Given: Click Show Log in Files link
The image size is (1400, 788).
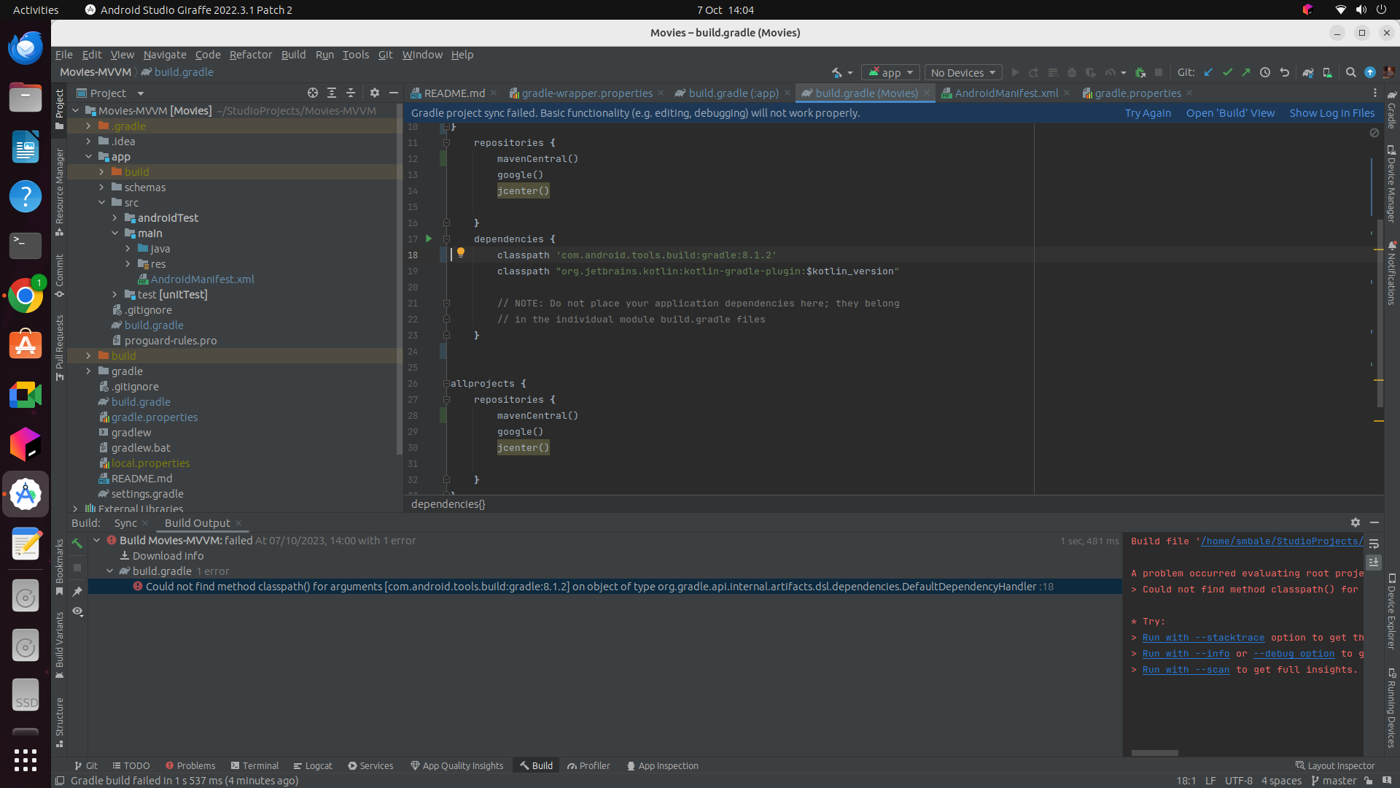Looking at the screenshot, I should pos(1331,112).
